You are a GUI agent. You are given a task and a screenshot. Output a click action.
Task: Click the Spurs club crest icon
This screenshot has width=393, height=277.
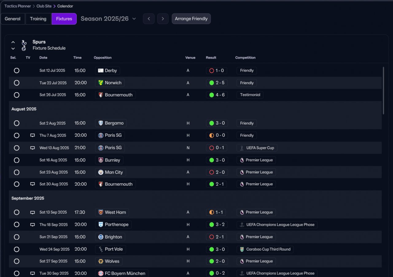[24, 45]
